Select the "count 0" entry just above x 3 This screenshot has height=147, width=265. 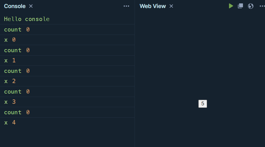17,92
